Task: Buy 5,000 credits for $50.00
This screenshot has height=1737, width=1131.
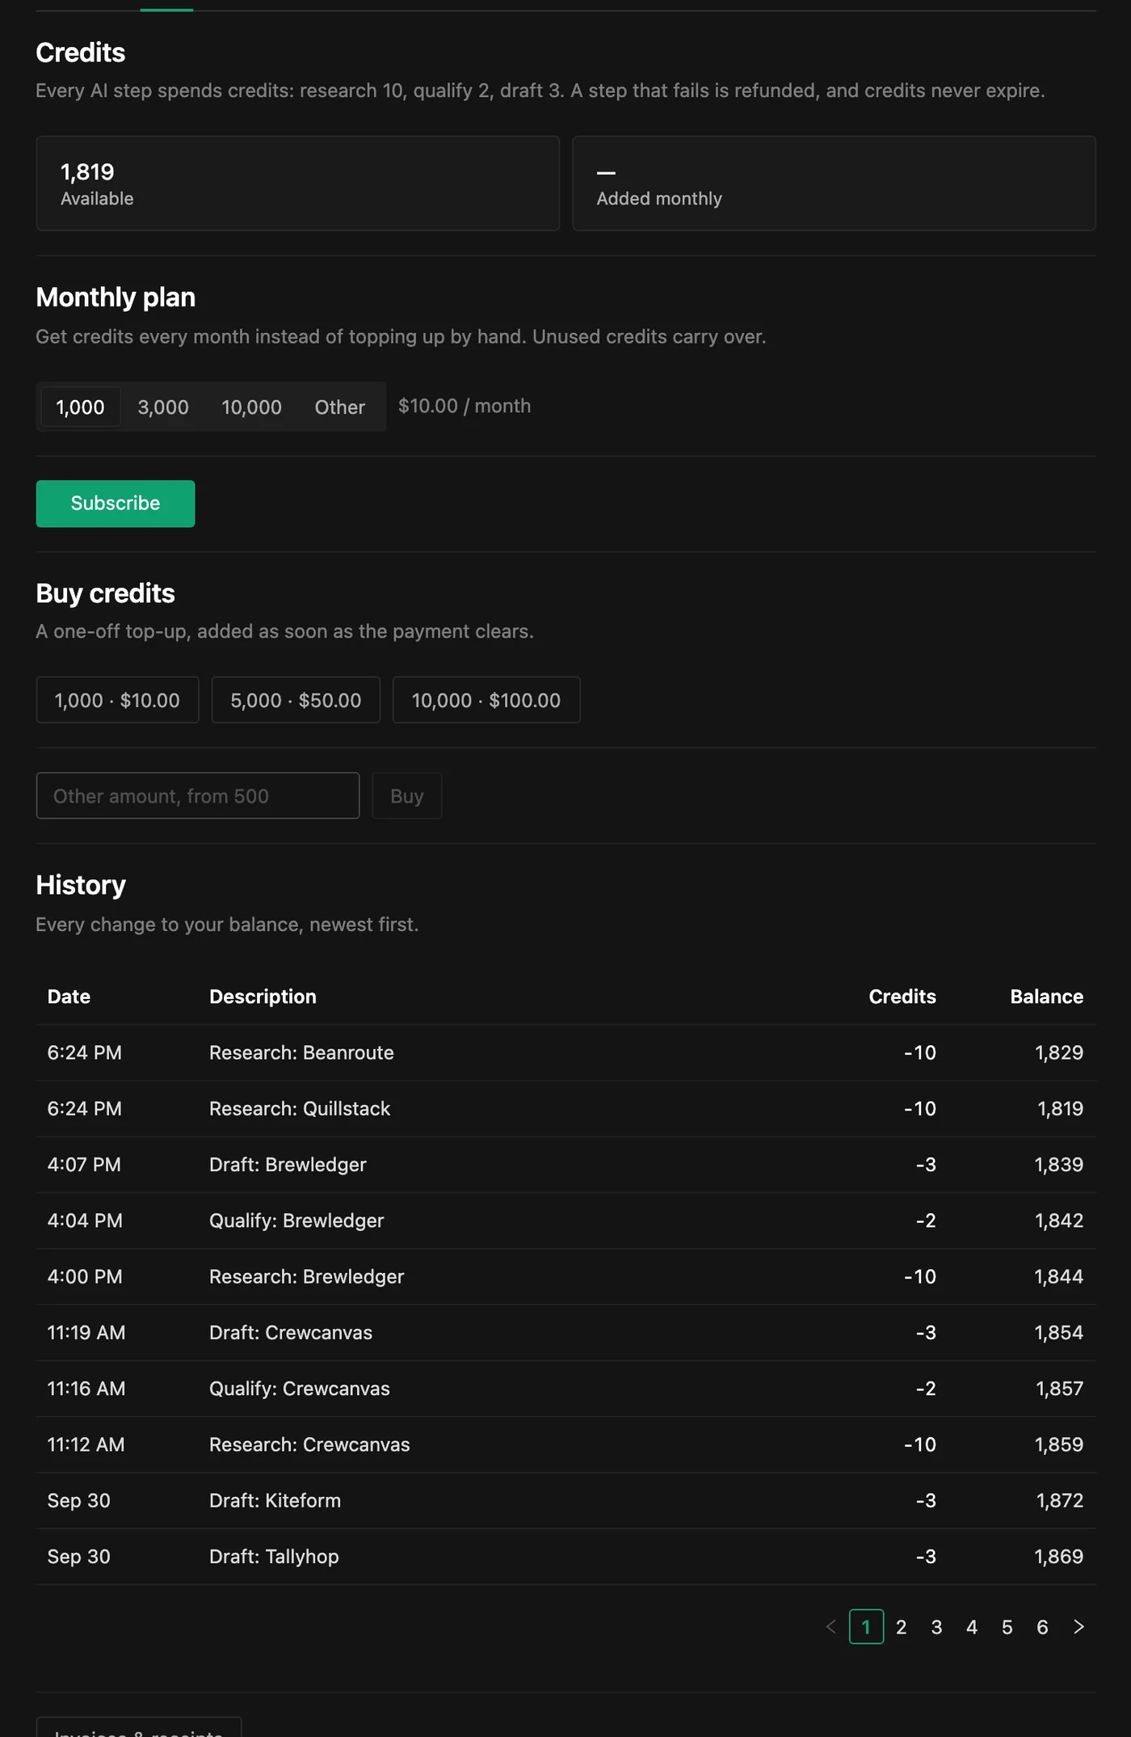Action: [x=296, y=700]
